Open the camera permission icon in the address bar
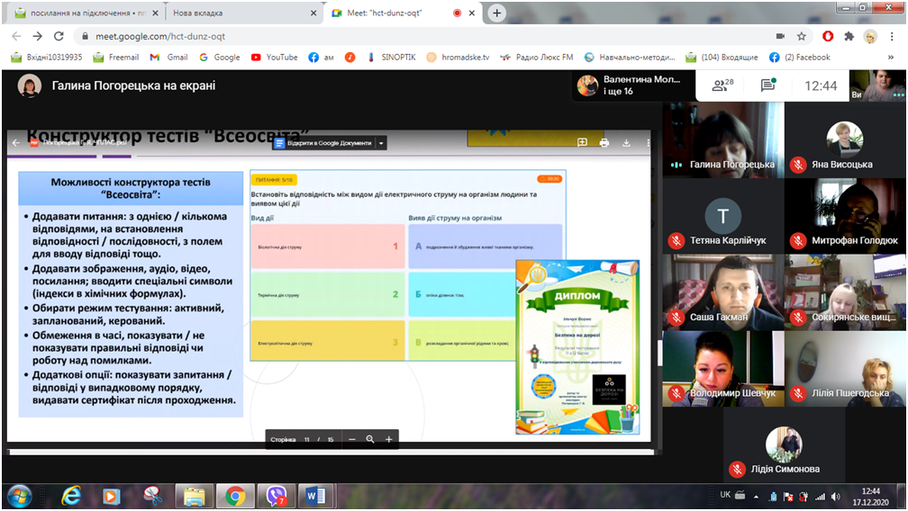The height and width of the screenshot is (511, 908). pos(780,36)
